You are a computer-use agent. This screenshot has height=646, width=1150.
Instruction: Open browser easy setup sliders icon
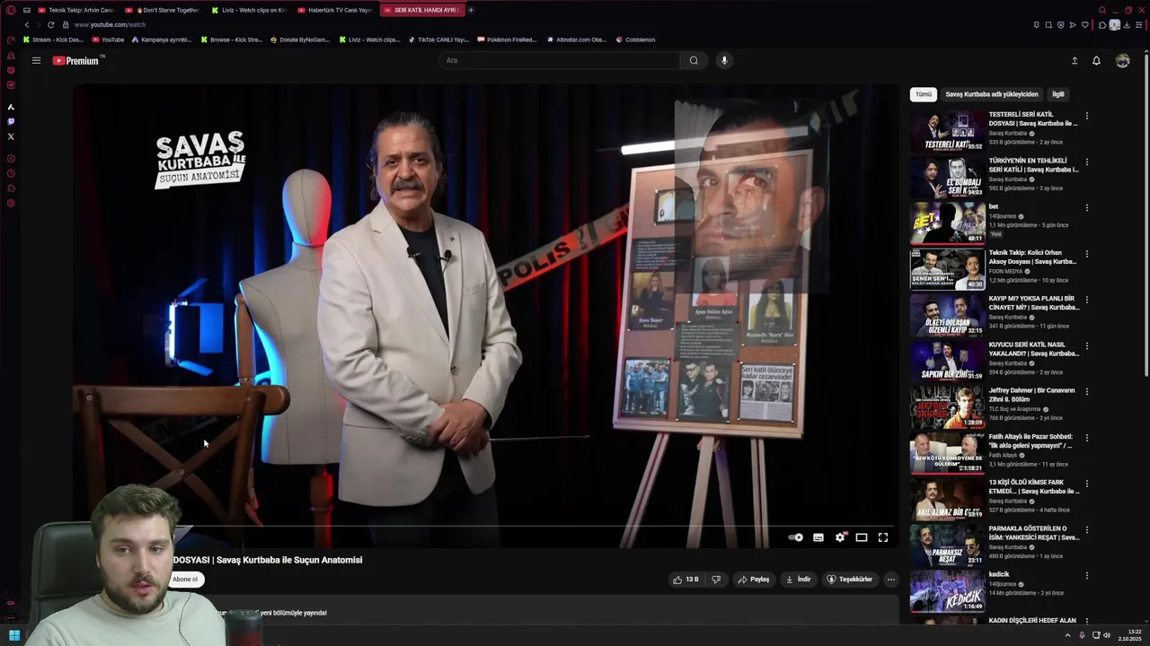coord(1138,25)
